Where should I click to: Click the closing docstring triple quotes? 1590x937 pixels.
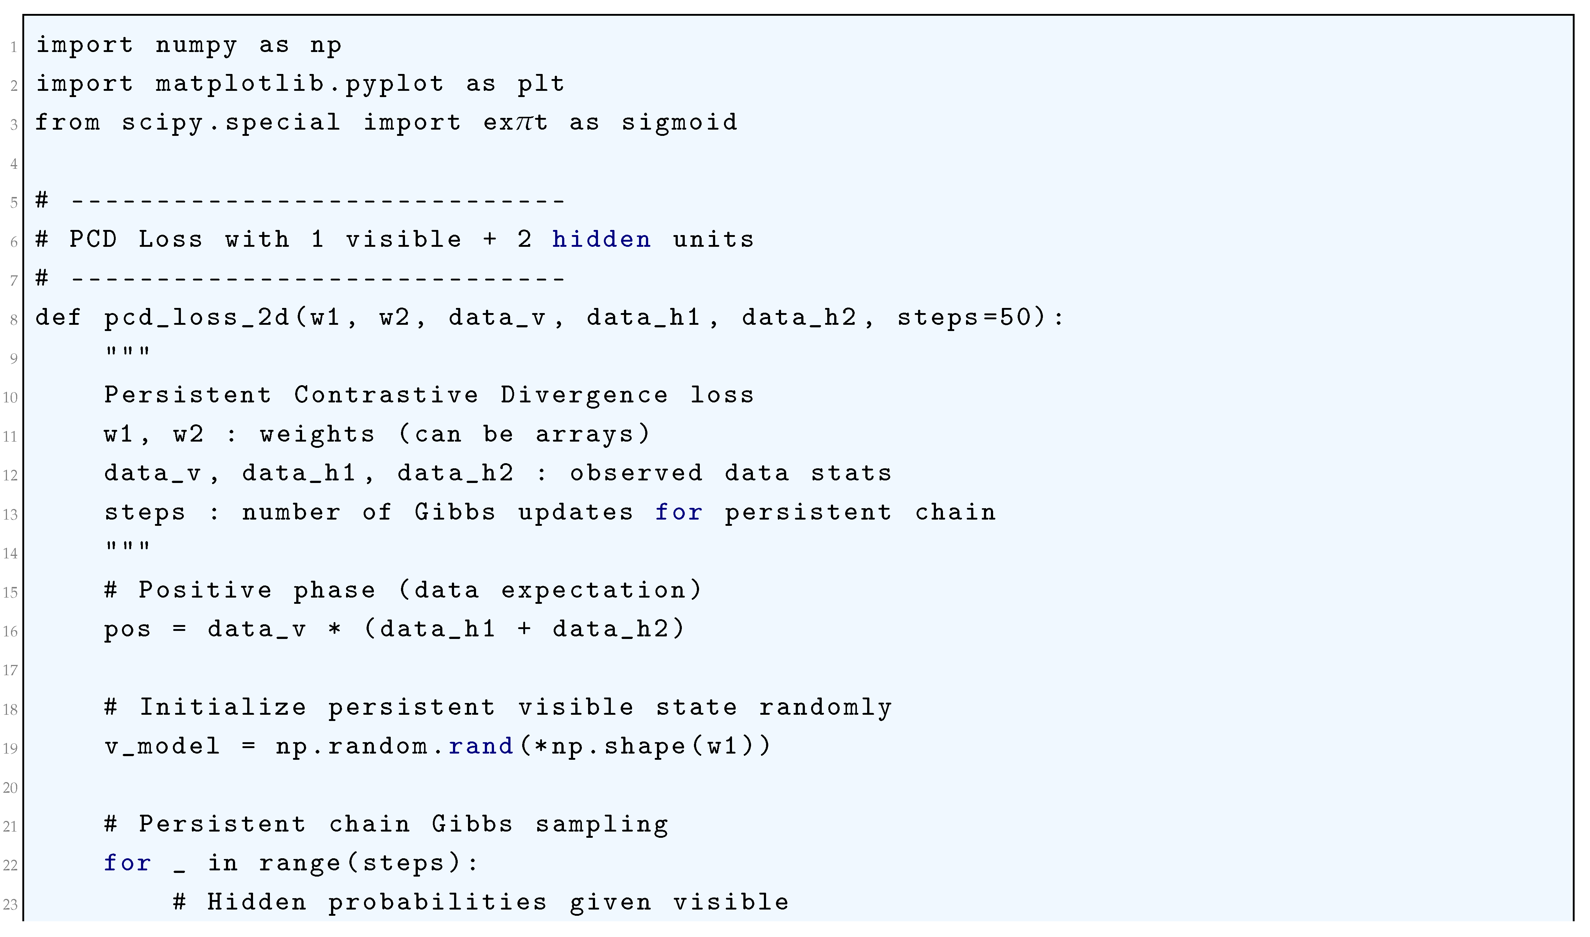pos(127,546)
